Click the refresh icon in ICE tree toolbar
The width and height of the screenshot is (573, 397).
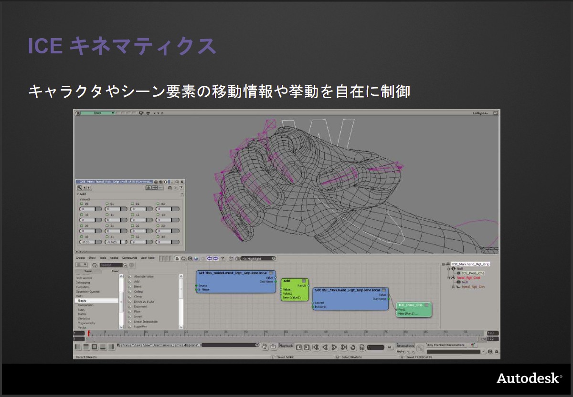click(x=183, y=259)
